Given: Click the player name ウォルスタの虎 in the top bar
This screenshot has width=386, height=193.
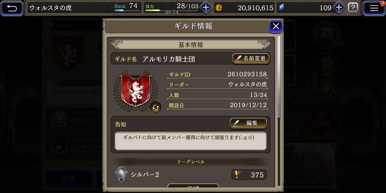Looking at the screenshot, I should coord(51,8).
